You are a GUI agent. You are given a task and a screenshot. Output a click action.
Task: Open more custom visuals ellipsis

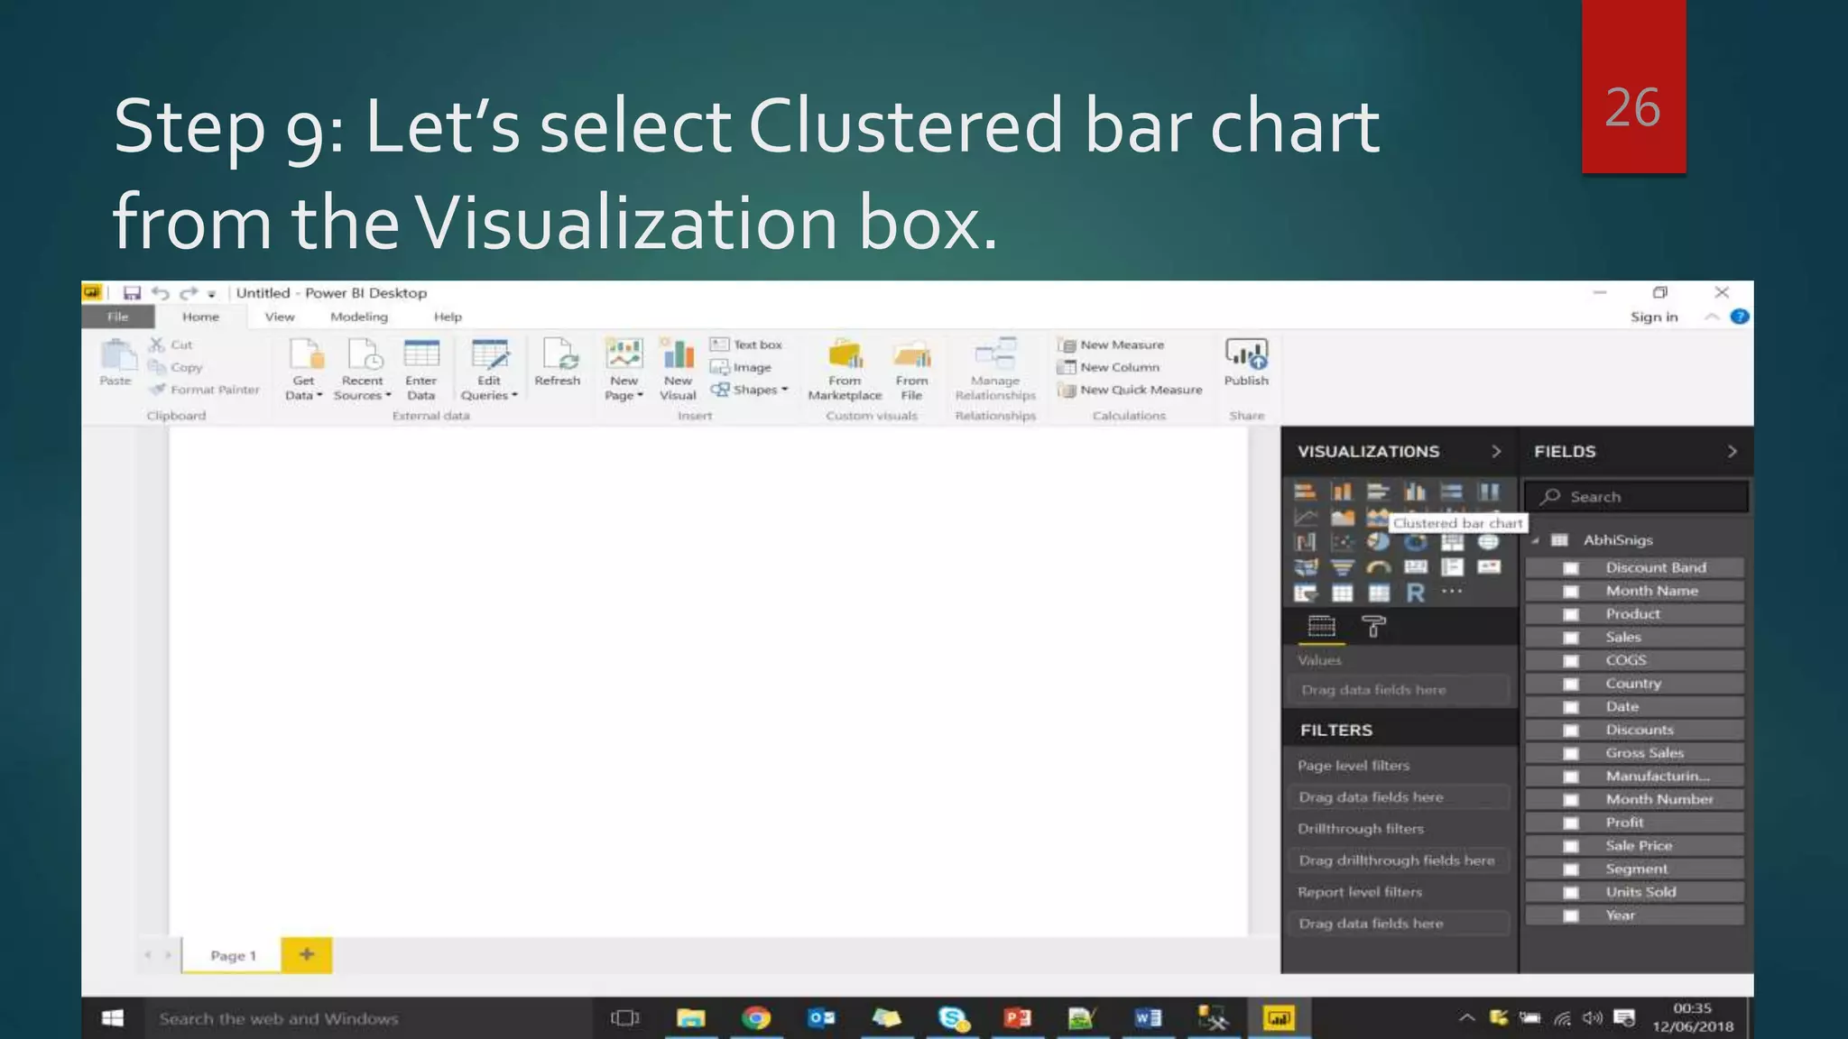1451,592
